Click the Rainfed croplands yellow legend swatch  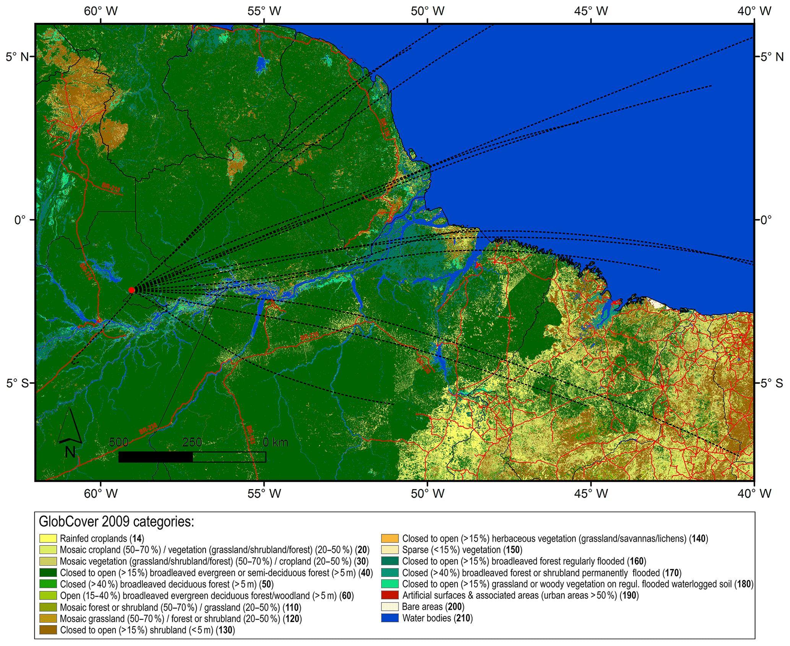[48, 538]
